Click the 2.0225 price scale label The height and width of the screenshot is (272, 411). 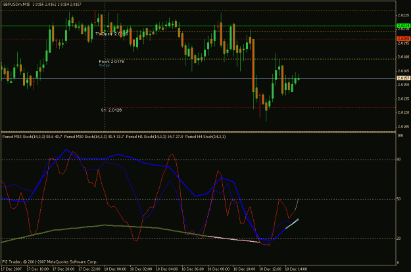tap(404, 15)
